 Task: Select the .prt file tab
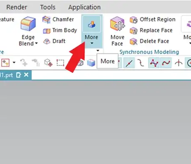point(16,75)
